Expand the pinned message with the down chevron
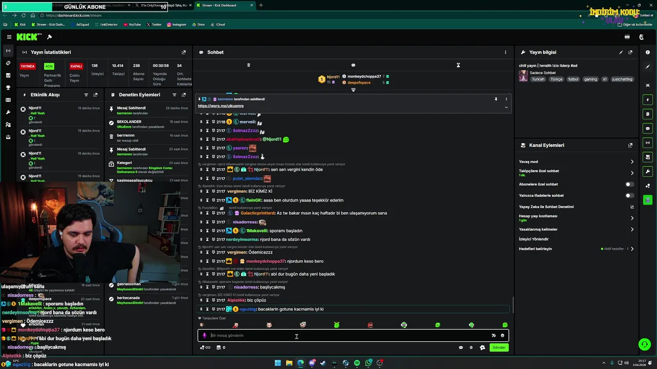This screenshot has height=369, width=657. (506, 107)
